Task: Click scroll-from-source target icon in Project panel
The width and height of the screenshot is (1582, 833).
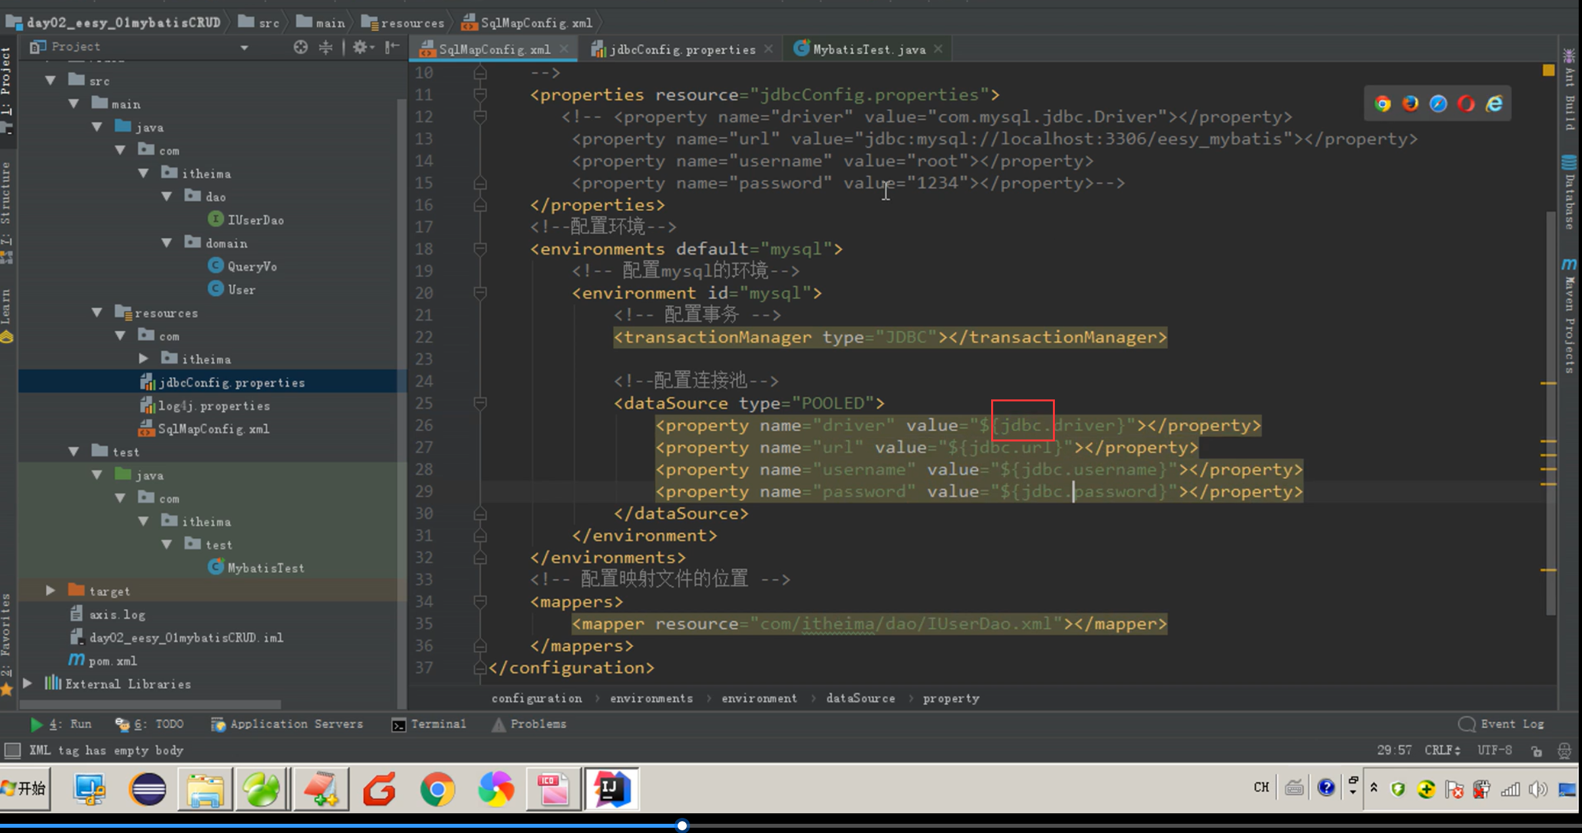Action: point(300,47)
